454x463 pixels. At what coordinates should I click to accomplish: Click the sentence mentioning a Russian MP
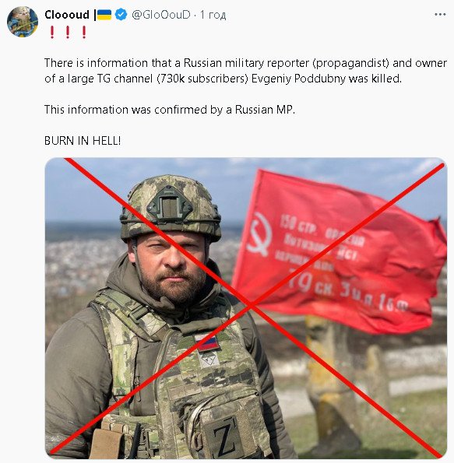point(170,110)
